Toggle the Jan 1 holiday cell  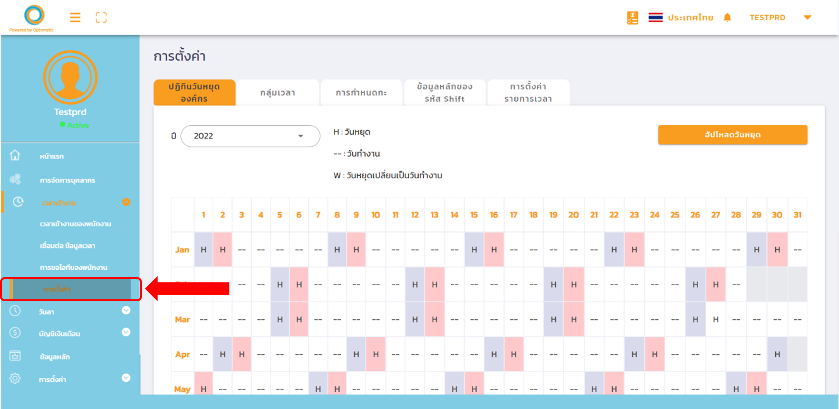[204, 250]
